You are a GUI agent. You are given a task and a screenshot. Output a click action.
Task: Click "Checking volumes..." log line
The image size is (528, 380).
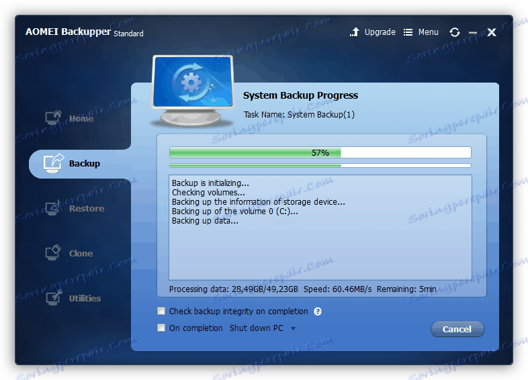pos(208,193)
